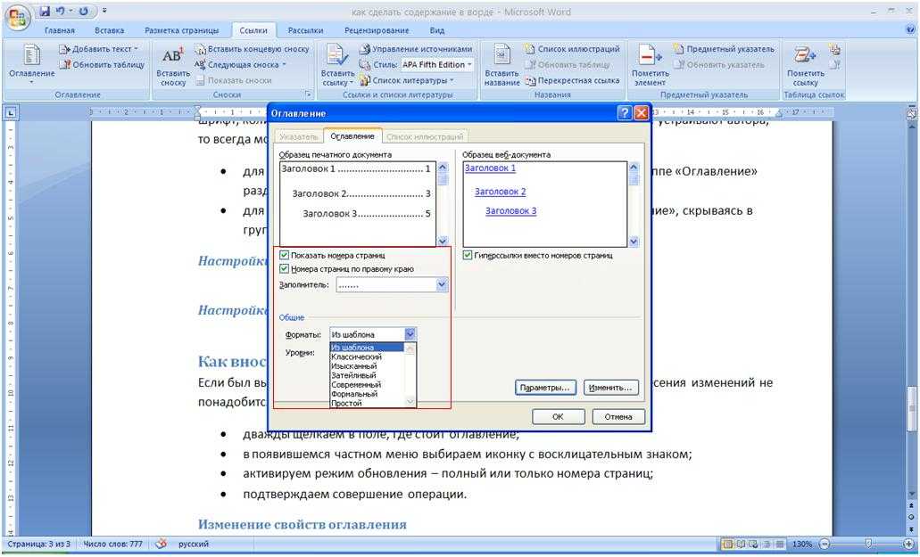The image size is (920, 557).
Task: Customize Quick Access Toolbar dropdown arrow
Action: (104, 11)
